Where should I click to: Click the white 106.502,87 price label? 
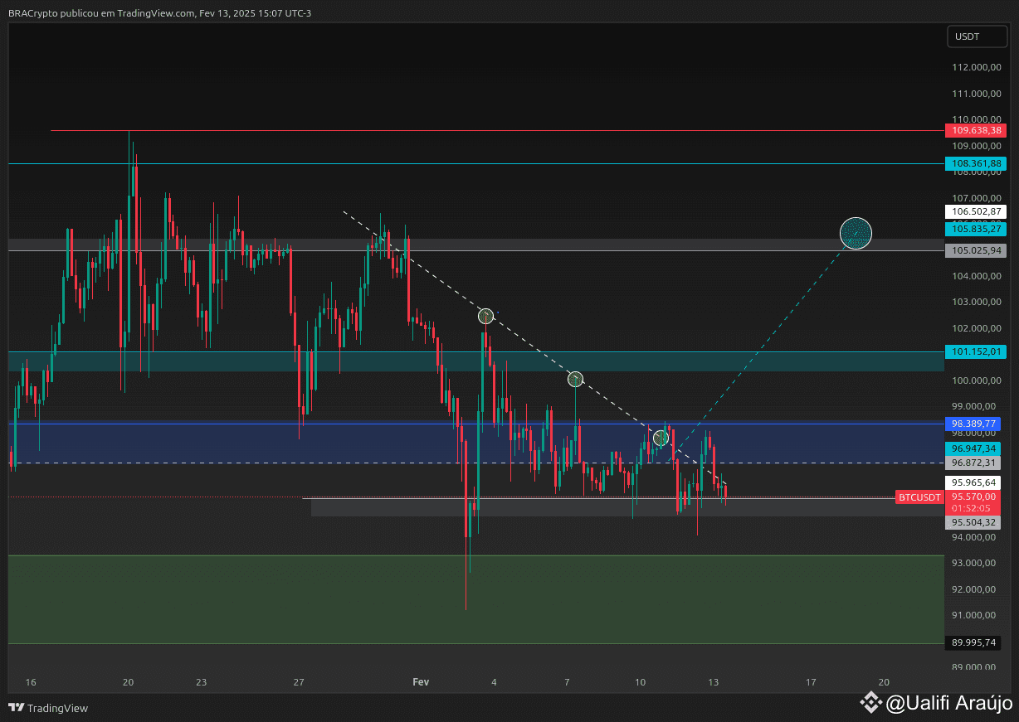(976, 212)
